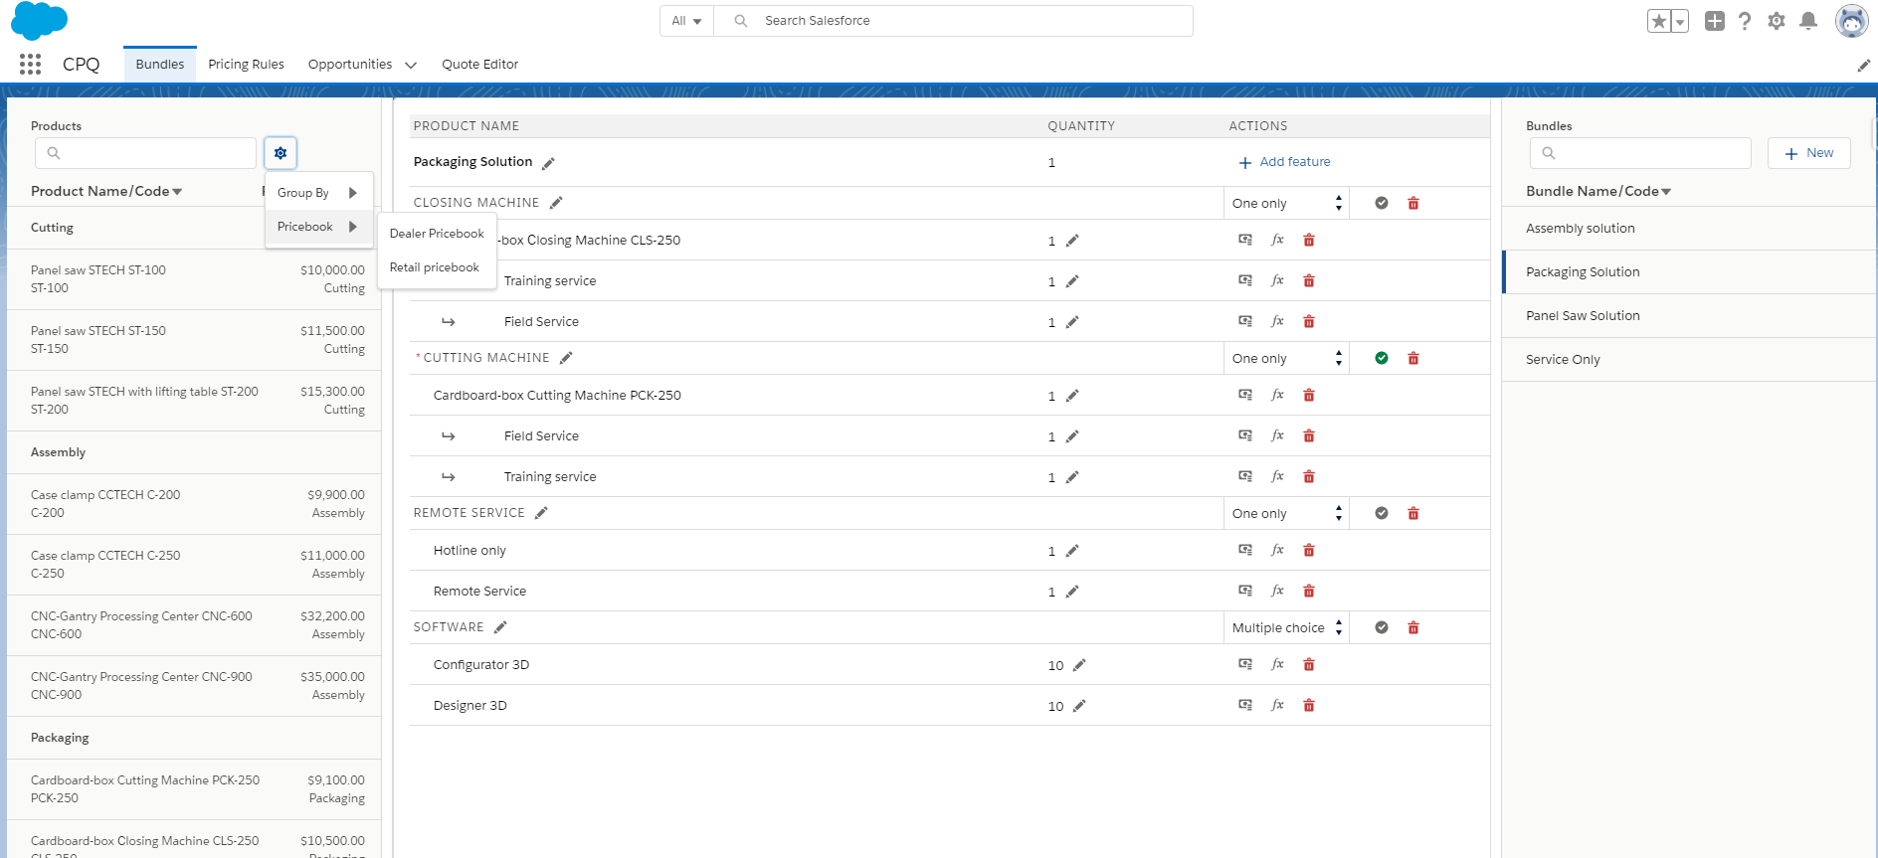1878x858 pixels.
Task: Click the Bundles search field
Action: point(1640,153)
